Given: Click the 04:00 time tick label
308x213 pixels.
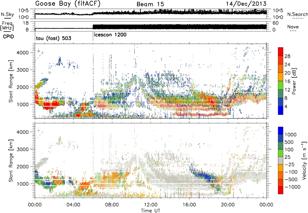Looking at the screenshot, I should point(73,205).
